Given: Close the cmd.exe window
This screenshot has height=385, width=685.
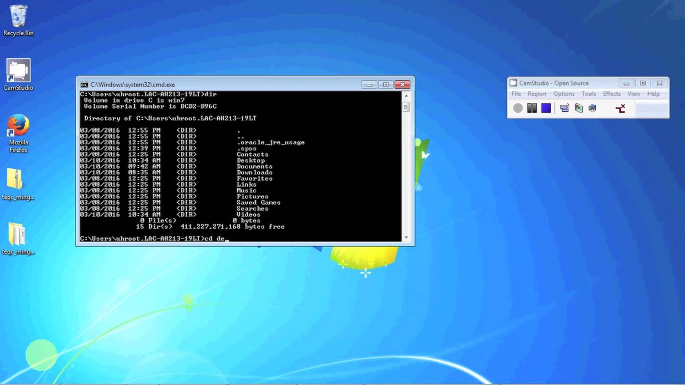Looking at the screenshot, I should [x=402, y=84].
